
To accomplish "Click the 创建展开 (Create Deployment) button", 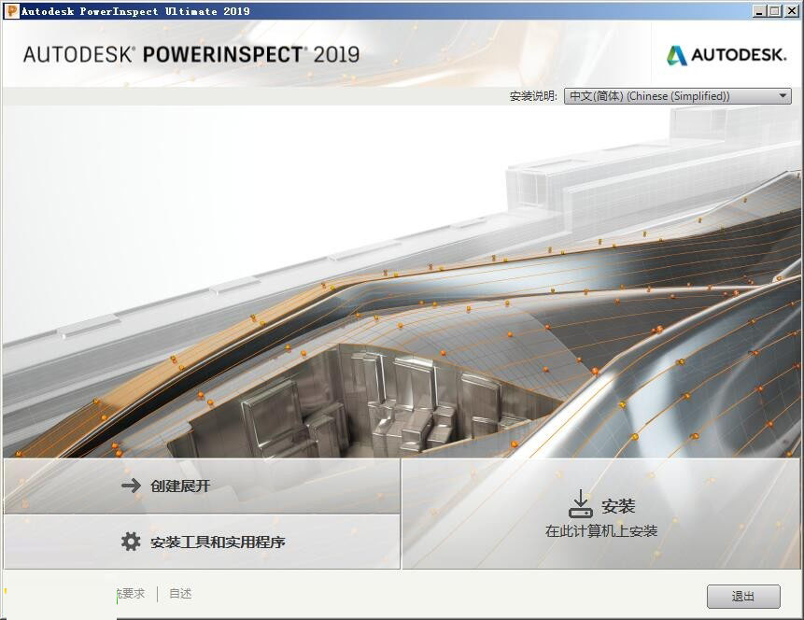I will [x=202, y=486].
